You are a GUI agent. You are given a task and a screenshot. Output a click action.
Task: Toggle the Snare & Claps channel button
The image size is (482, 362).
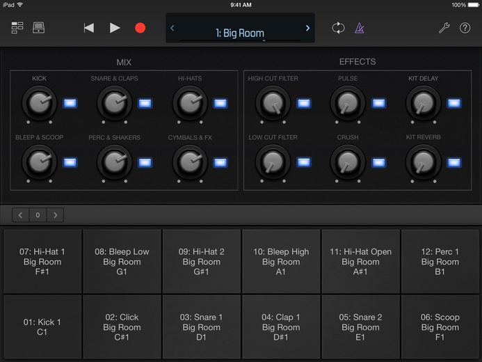[145, 103]
